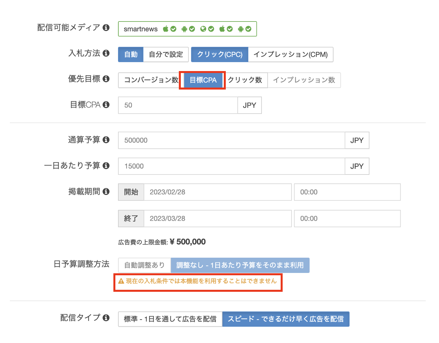The image size is (439, 343).
Task: Choose インプレッション(CPM) billing option
Action: click(x=290, y=55)
